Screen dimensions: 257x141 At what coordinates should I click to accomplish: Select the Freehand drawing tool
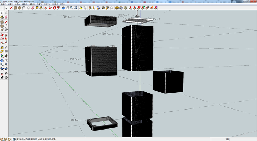pyautogui.click(x=6, y=30)
